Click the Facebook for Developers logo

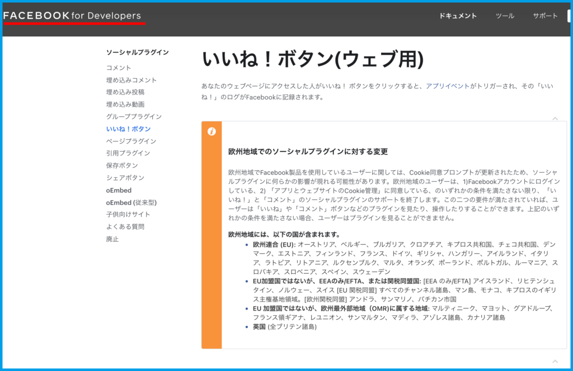72,16
